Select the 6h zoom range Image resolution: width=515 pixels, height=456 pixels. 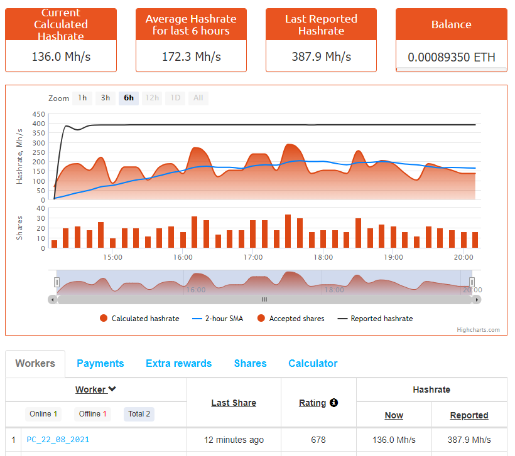[x=129, y=98]
